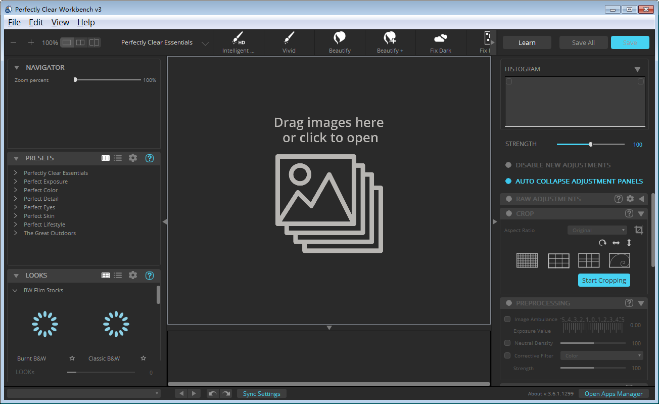Open the Edit menu
The image size is (659, 404).
coord(36,22)
